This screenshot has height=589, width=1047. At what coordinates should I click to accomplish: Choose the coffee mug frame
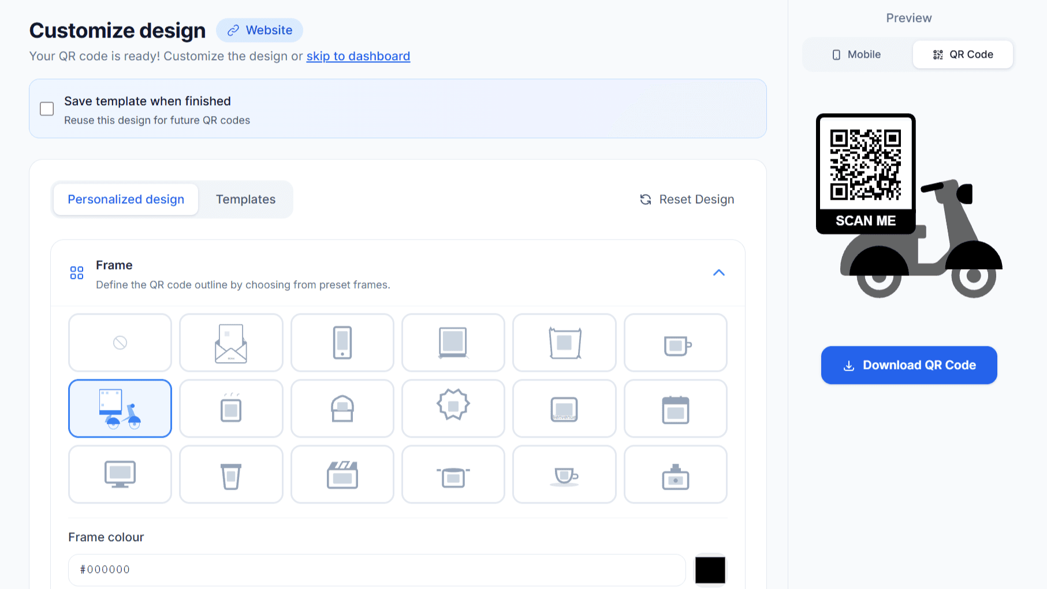tap(675, 342)
